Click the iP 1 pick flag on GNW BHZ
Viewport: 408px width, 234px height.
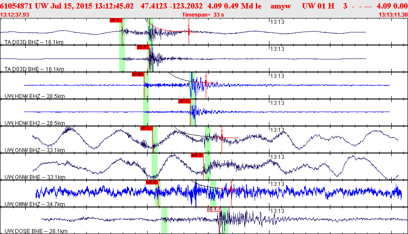point(147,128)
